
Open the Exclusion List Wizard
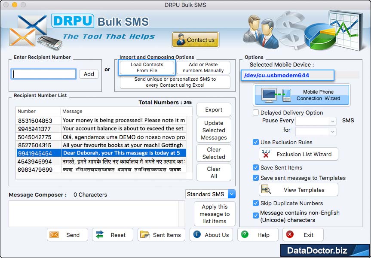tap(298, 154)
